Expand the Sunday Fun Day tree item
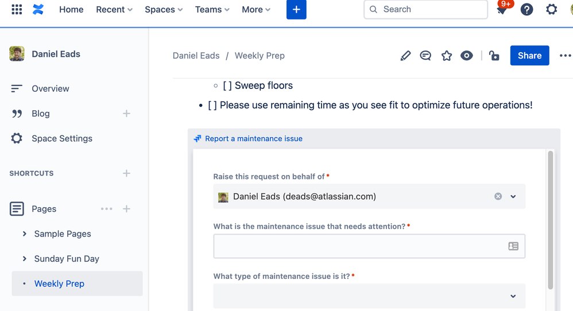The height and width of the screenshot is (311, 573). 25,259
